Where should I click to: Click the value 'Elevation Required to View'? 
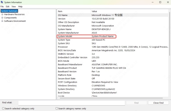(105, 82)
